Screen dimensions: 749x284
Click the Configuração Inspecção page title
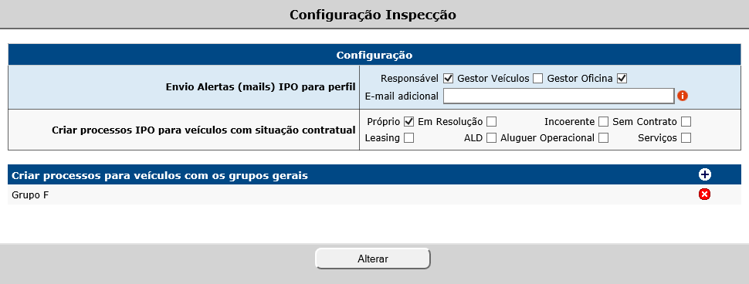(x=373, y=15)
